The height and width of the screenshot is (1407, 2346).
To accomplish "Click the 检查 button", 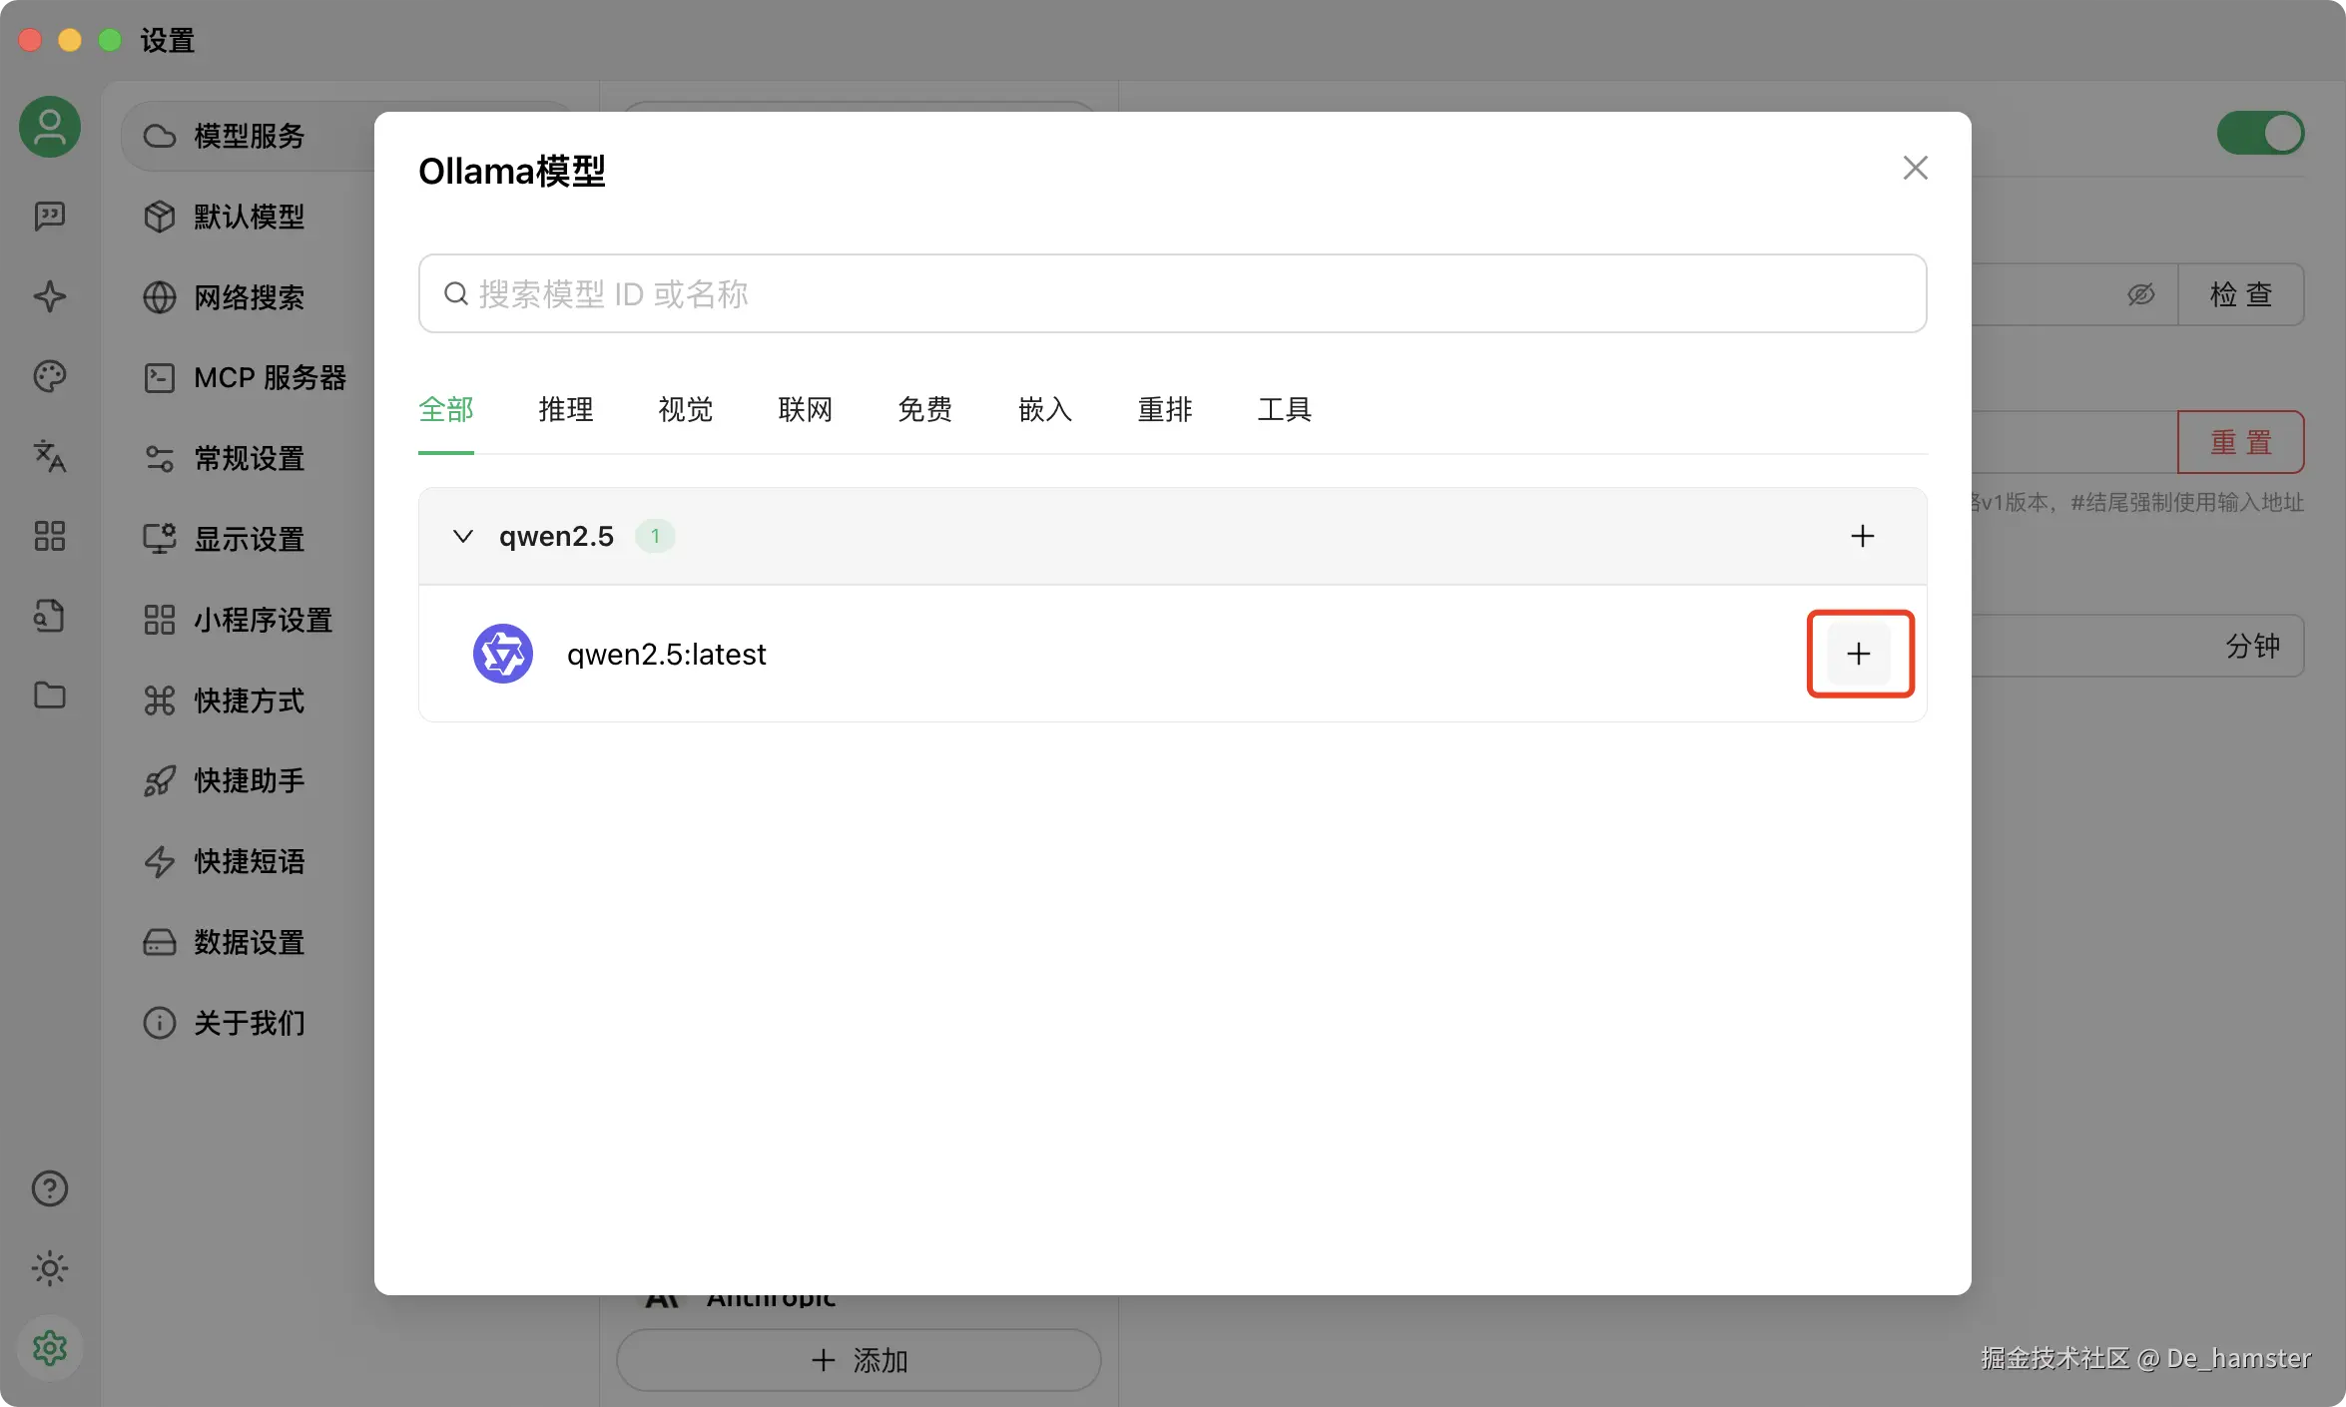I will (2240, 294).
